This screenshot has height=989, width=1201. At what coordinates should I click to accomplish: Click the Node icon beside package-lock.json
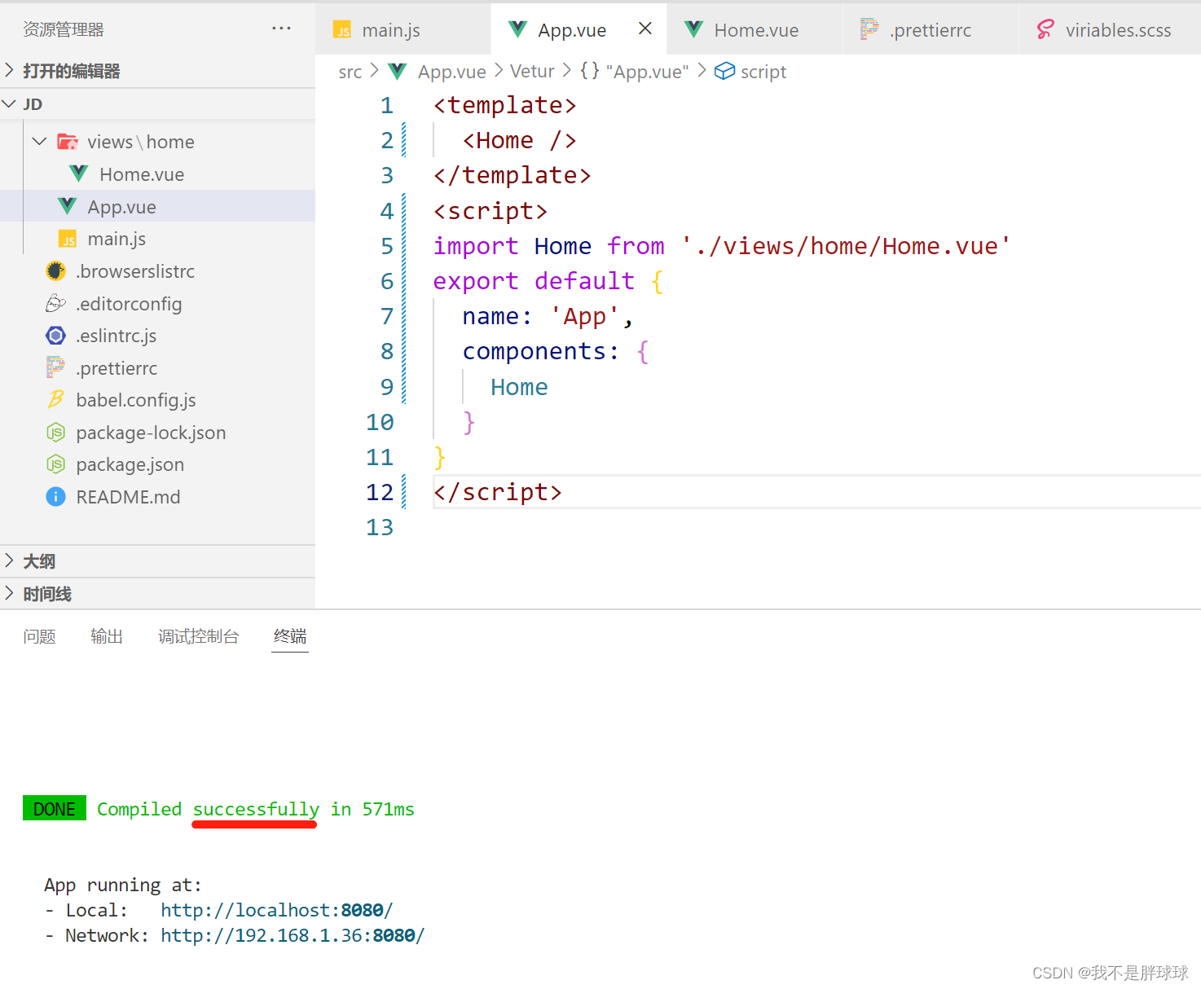[x=55, y=432]
